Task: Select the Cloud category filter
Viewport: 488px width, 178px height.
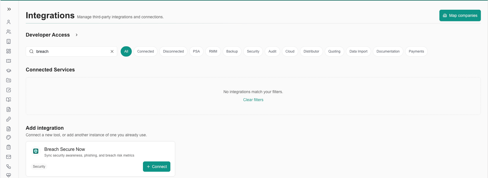Action: point(290,51)
